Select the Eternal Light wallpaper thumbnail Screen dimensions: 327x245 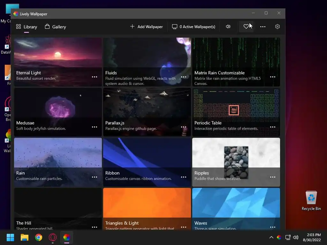click(x=58, y=62)
